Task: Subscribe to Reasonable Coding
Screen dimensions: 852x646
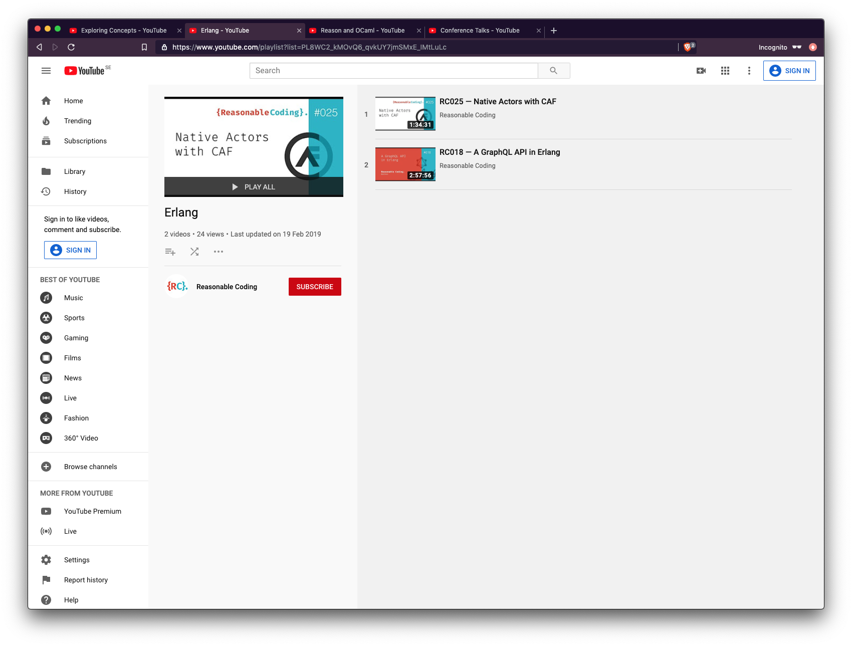Action: tap(314, 287)
